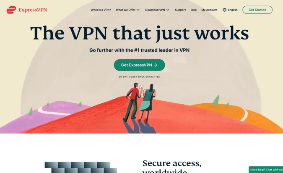The height and width of the screenshot is (173, 283).
Task: Open the English language selector
Action: click(x=233, y=10)
